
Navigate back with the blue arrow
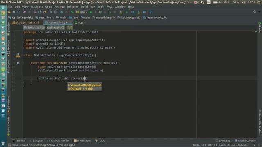pos(61,12)
